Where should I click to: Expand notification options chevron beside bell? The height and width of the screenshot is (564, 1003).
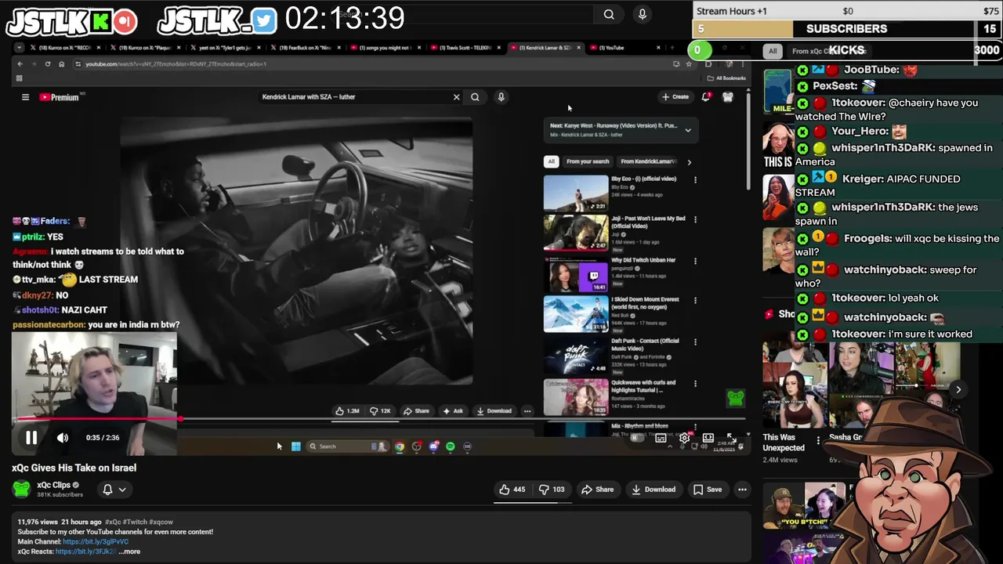(122, 490)
